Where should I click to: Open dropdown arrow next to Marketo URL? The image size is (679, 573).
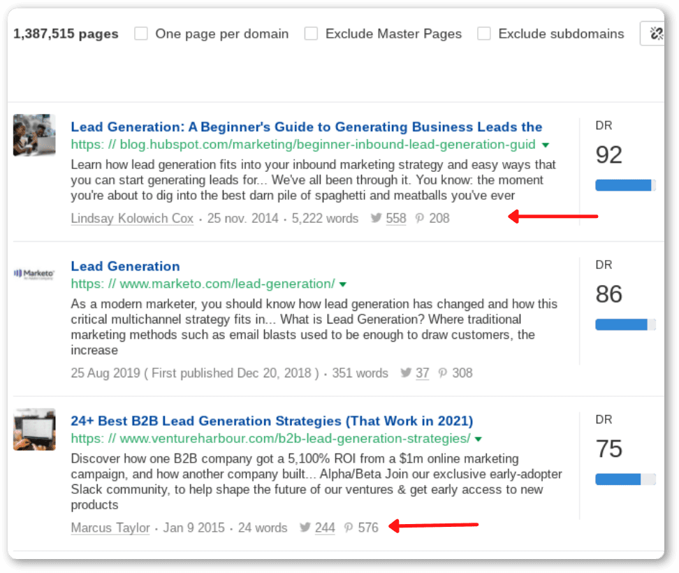343,284
